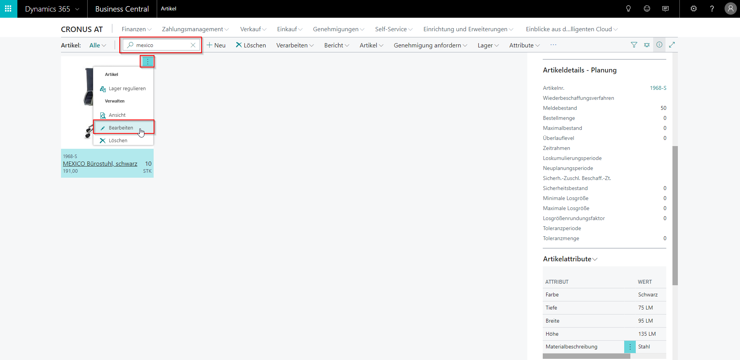The image size is (740, 360).
Task: Open the chat messages icon
Action: (665, 8)
